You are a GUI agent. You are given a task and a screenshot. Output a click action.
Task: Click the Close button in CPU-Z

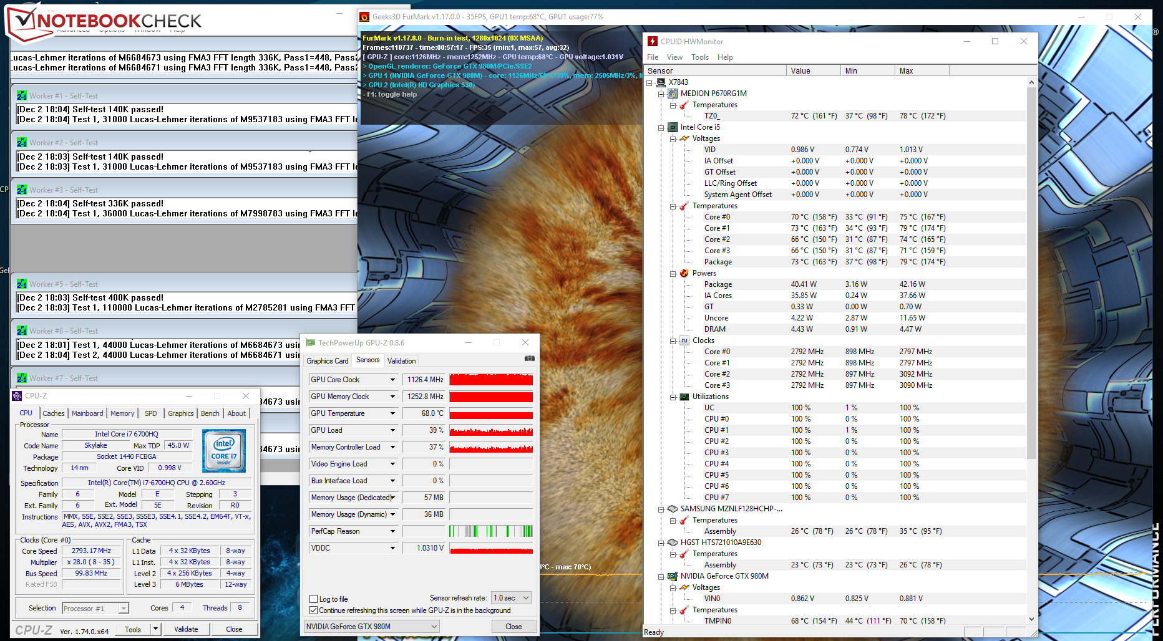pos(234,629)
